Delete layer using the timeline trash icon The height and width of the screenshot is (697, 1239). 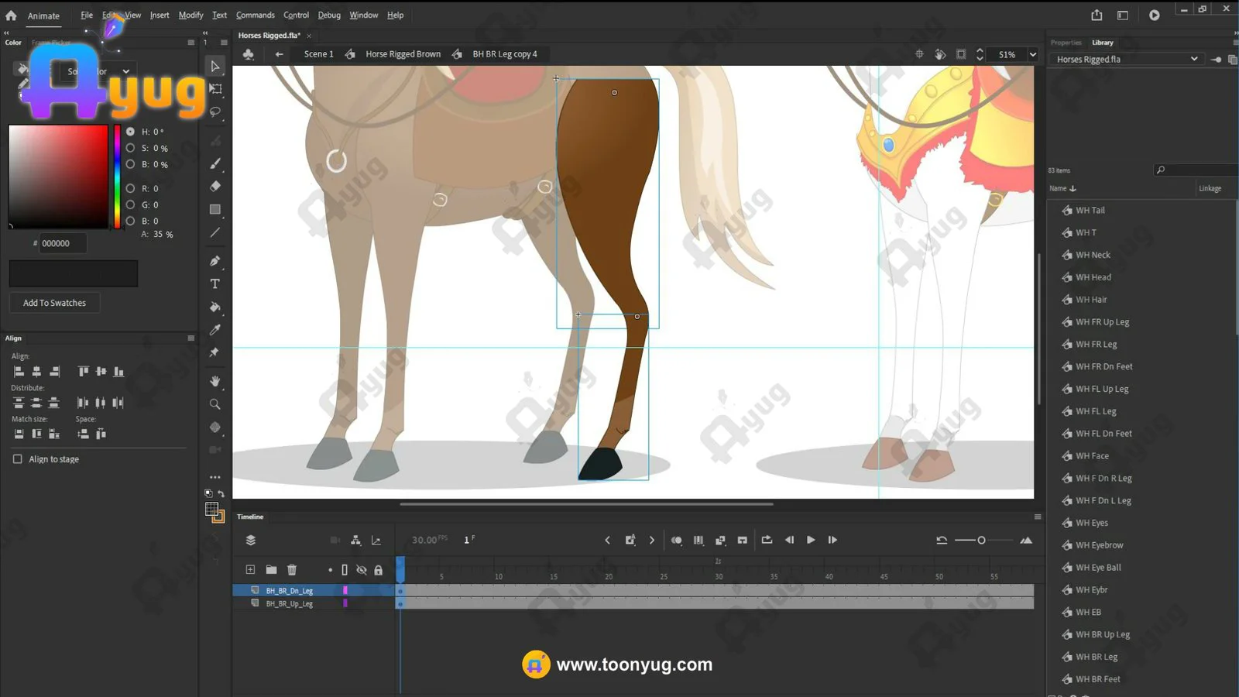292,570
